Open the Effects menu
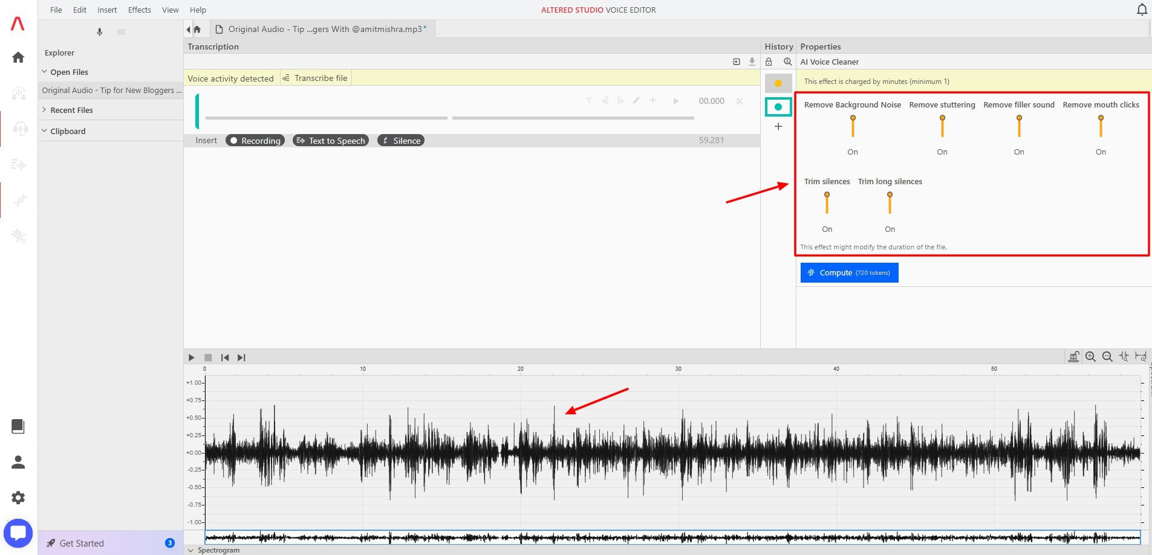 click(139, 10)
